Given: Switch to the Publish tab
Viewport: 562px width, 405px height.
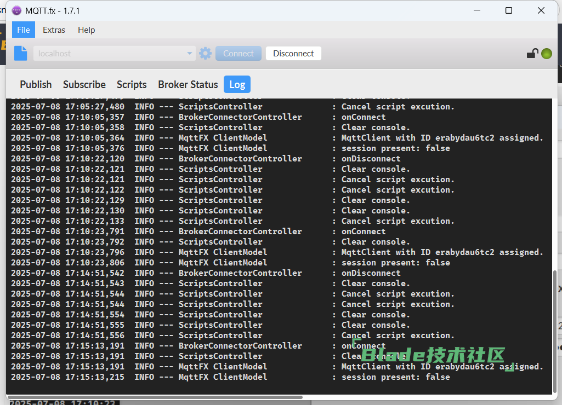Looking at the screenshot, I should (x=36, y=84).
